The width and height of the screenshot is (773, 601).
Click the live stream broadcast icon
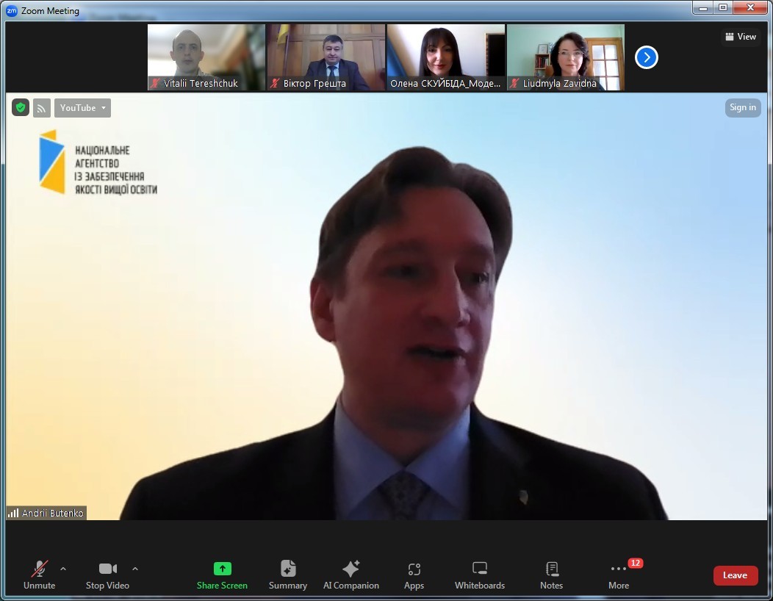pos(42,108)
